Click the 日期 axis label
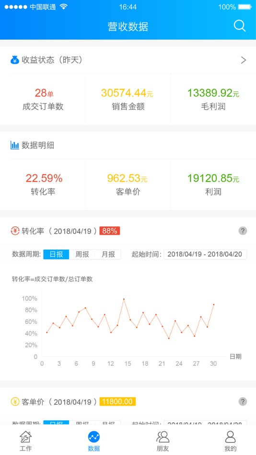 (x=235, y=356)
